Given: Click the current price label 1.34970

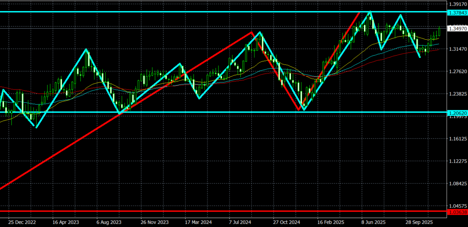Looking at the screenshot, I should coord(457,28).
